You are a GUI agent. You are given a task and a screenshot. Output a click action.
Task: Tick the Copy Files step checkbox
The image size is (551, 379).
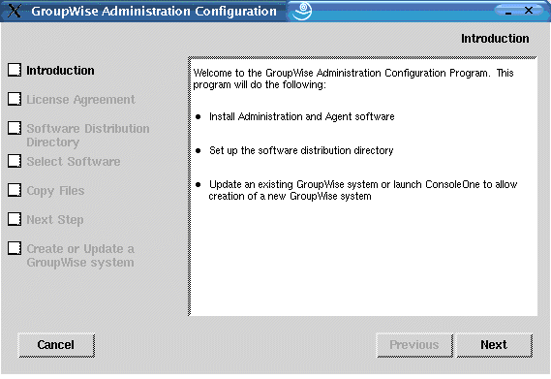click(15, 190)
